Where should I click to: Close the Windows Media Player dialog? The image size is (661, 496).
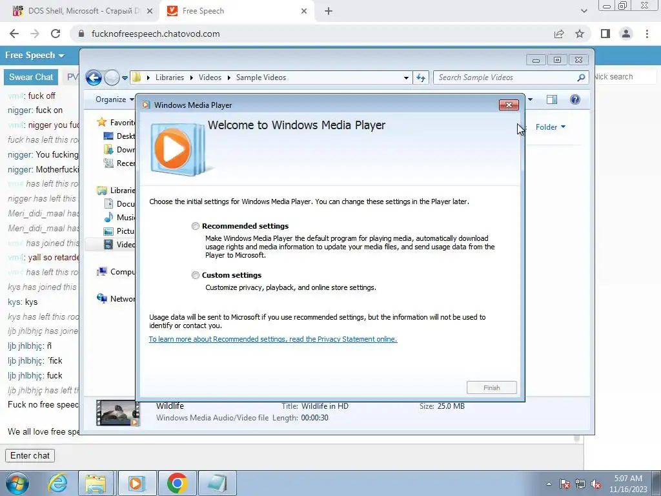[x=509, y=105]
